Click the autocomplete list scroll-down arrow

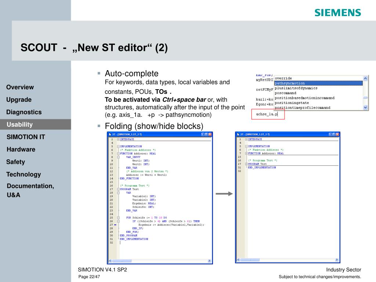pyautogui.click(x=365, y=108)
